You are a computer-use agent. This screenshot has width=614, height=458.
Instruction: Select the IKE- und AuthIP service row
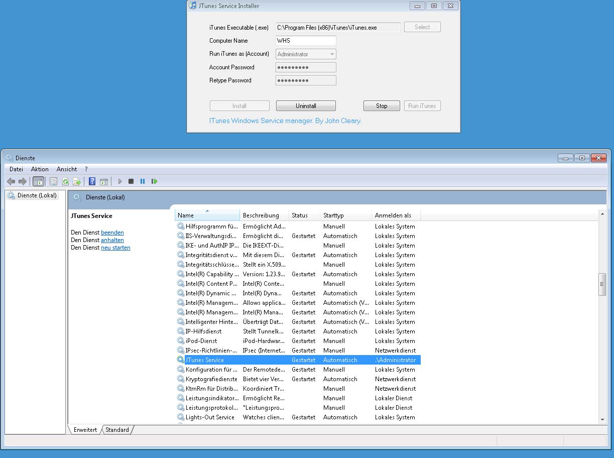click(298, 246)
